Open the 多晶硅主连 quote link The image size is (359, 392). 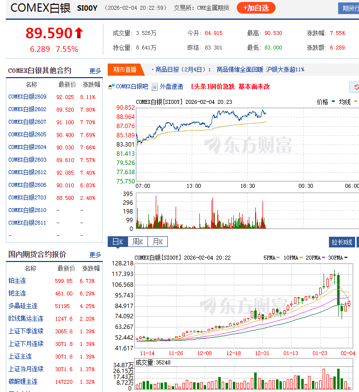click(x=23, y=306)
